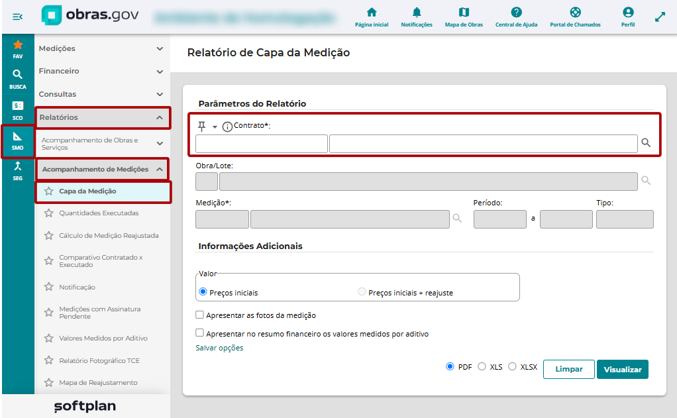This screenshot has height=418, width=677.
Task: Check resumo financeiro valores por aditivo box
Action: tap(199, 333)
